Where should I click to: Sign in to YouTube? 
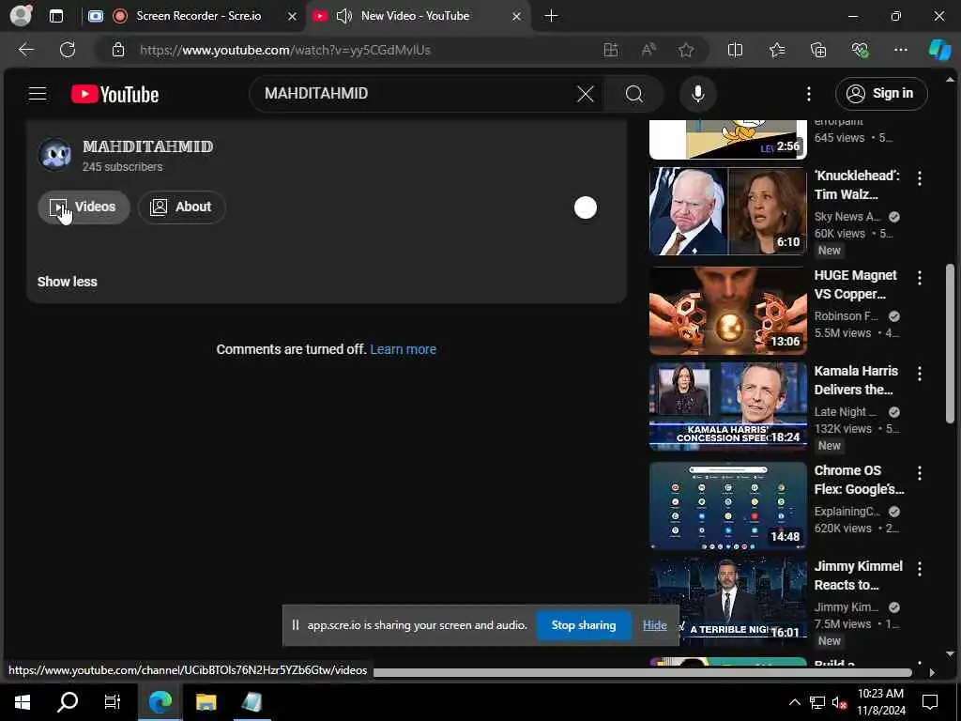[880, 94]
